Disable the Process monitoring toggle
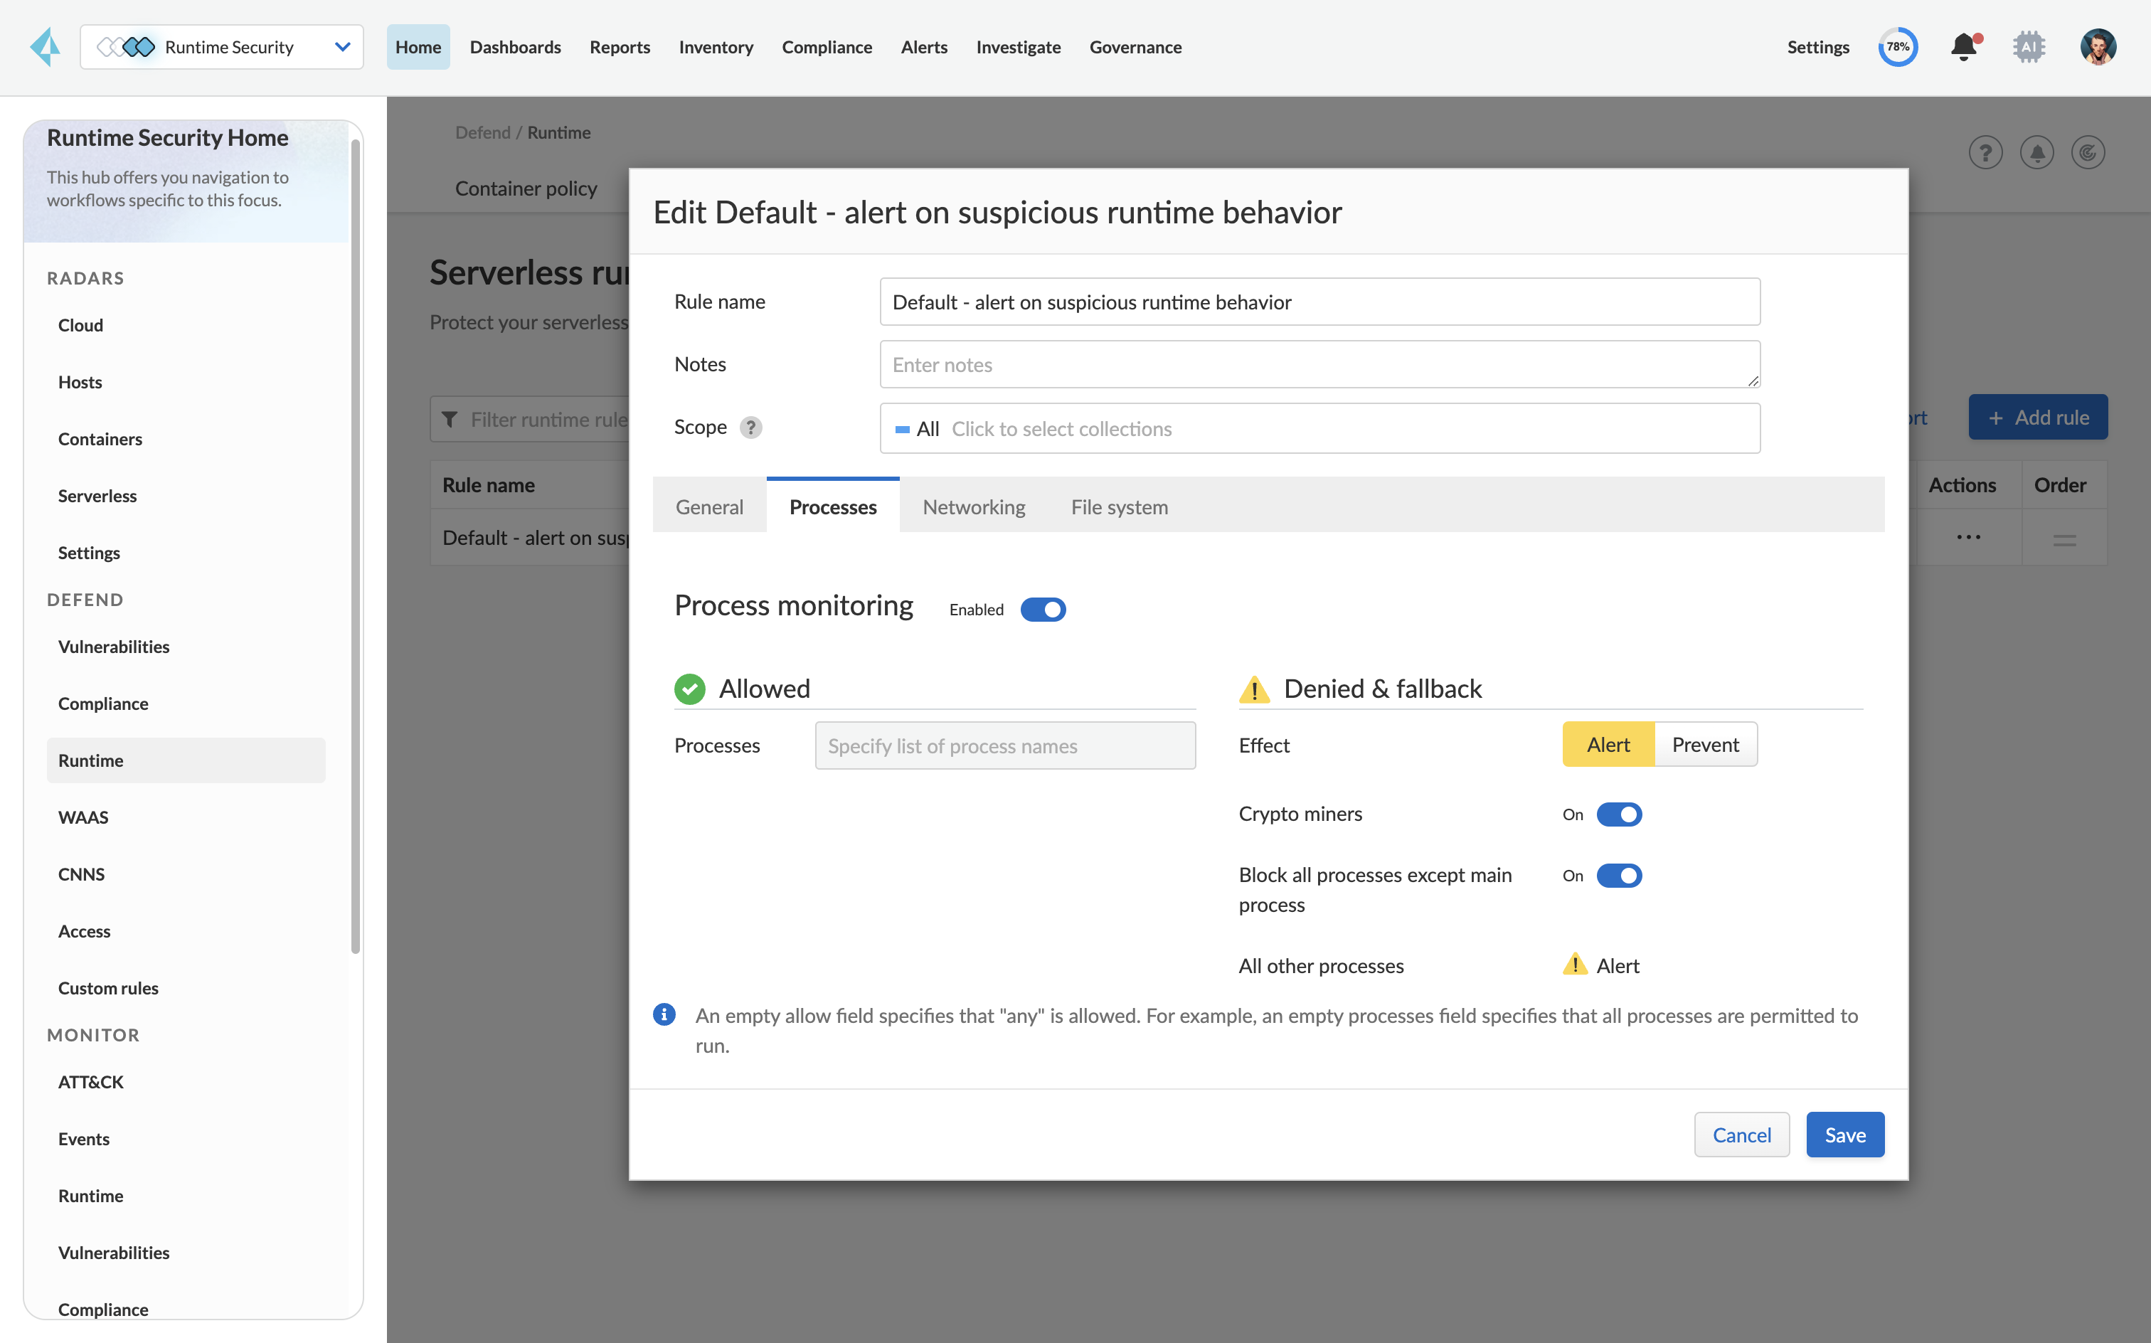2151x1343 pixels. tap(1043, 610)
